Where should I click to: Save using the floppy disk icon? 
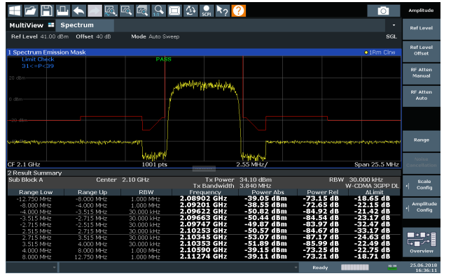pos(47,11)
